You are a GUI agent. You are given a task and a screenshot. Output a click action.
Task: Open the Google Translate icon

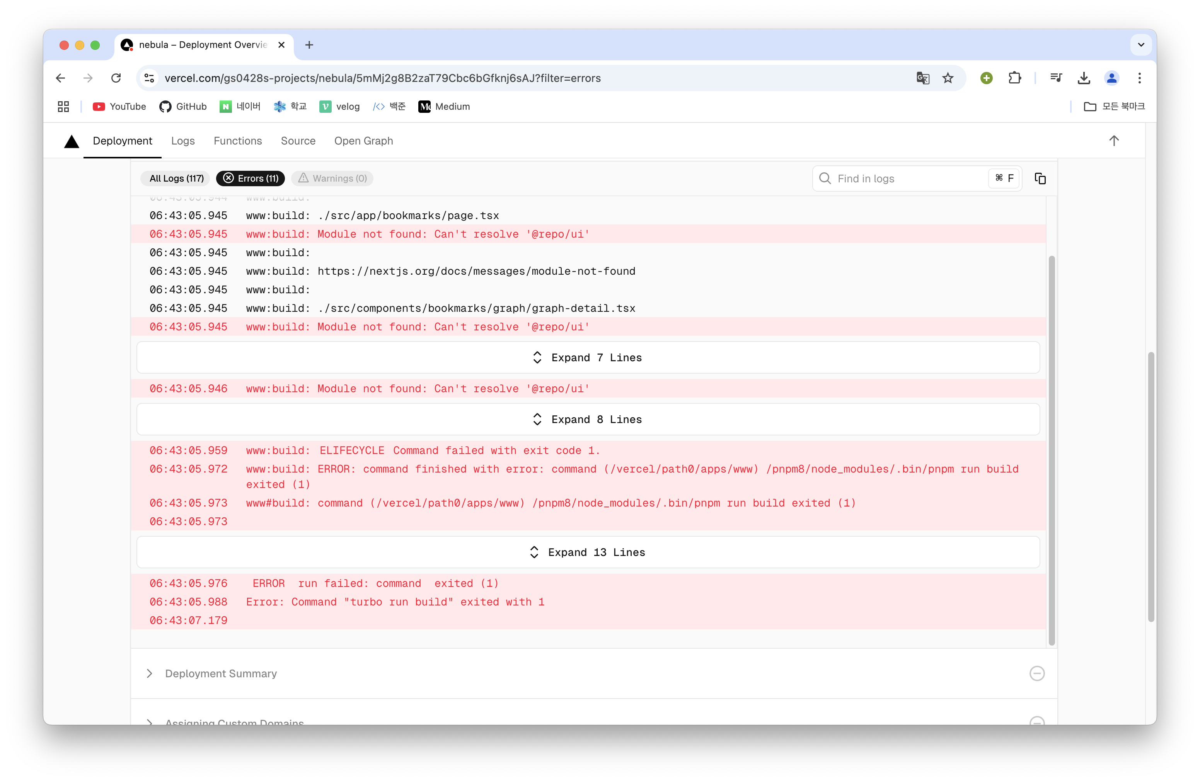(922, 78)
